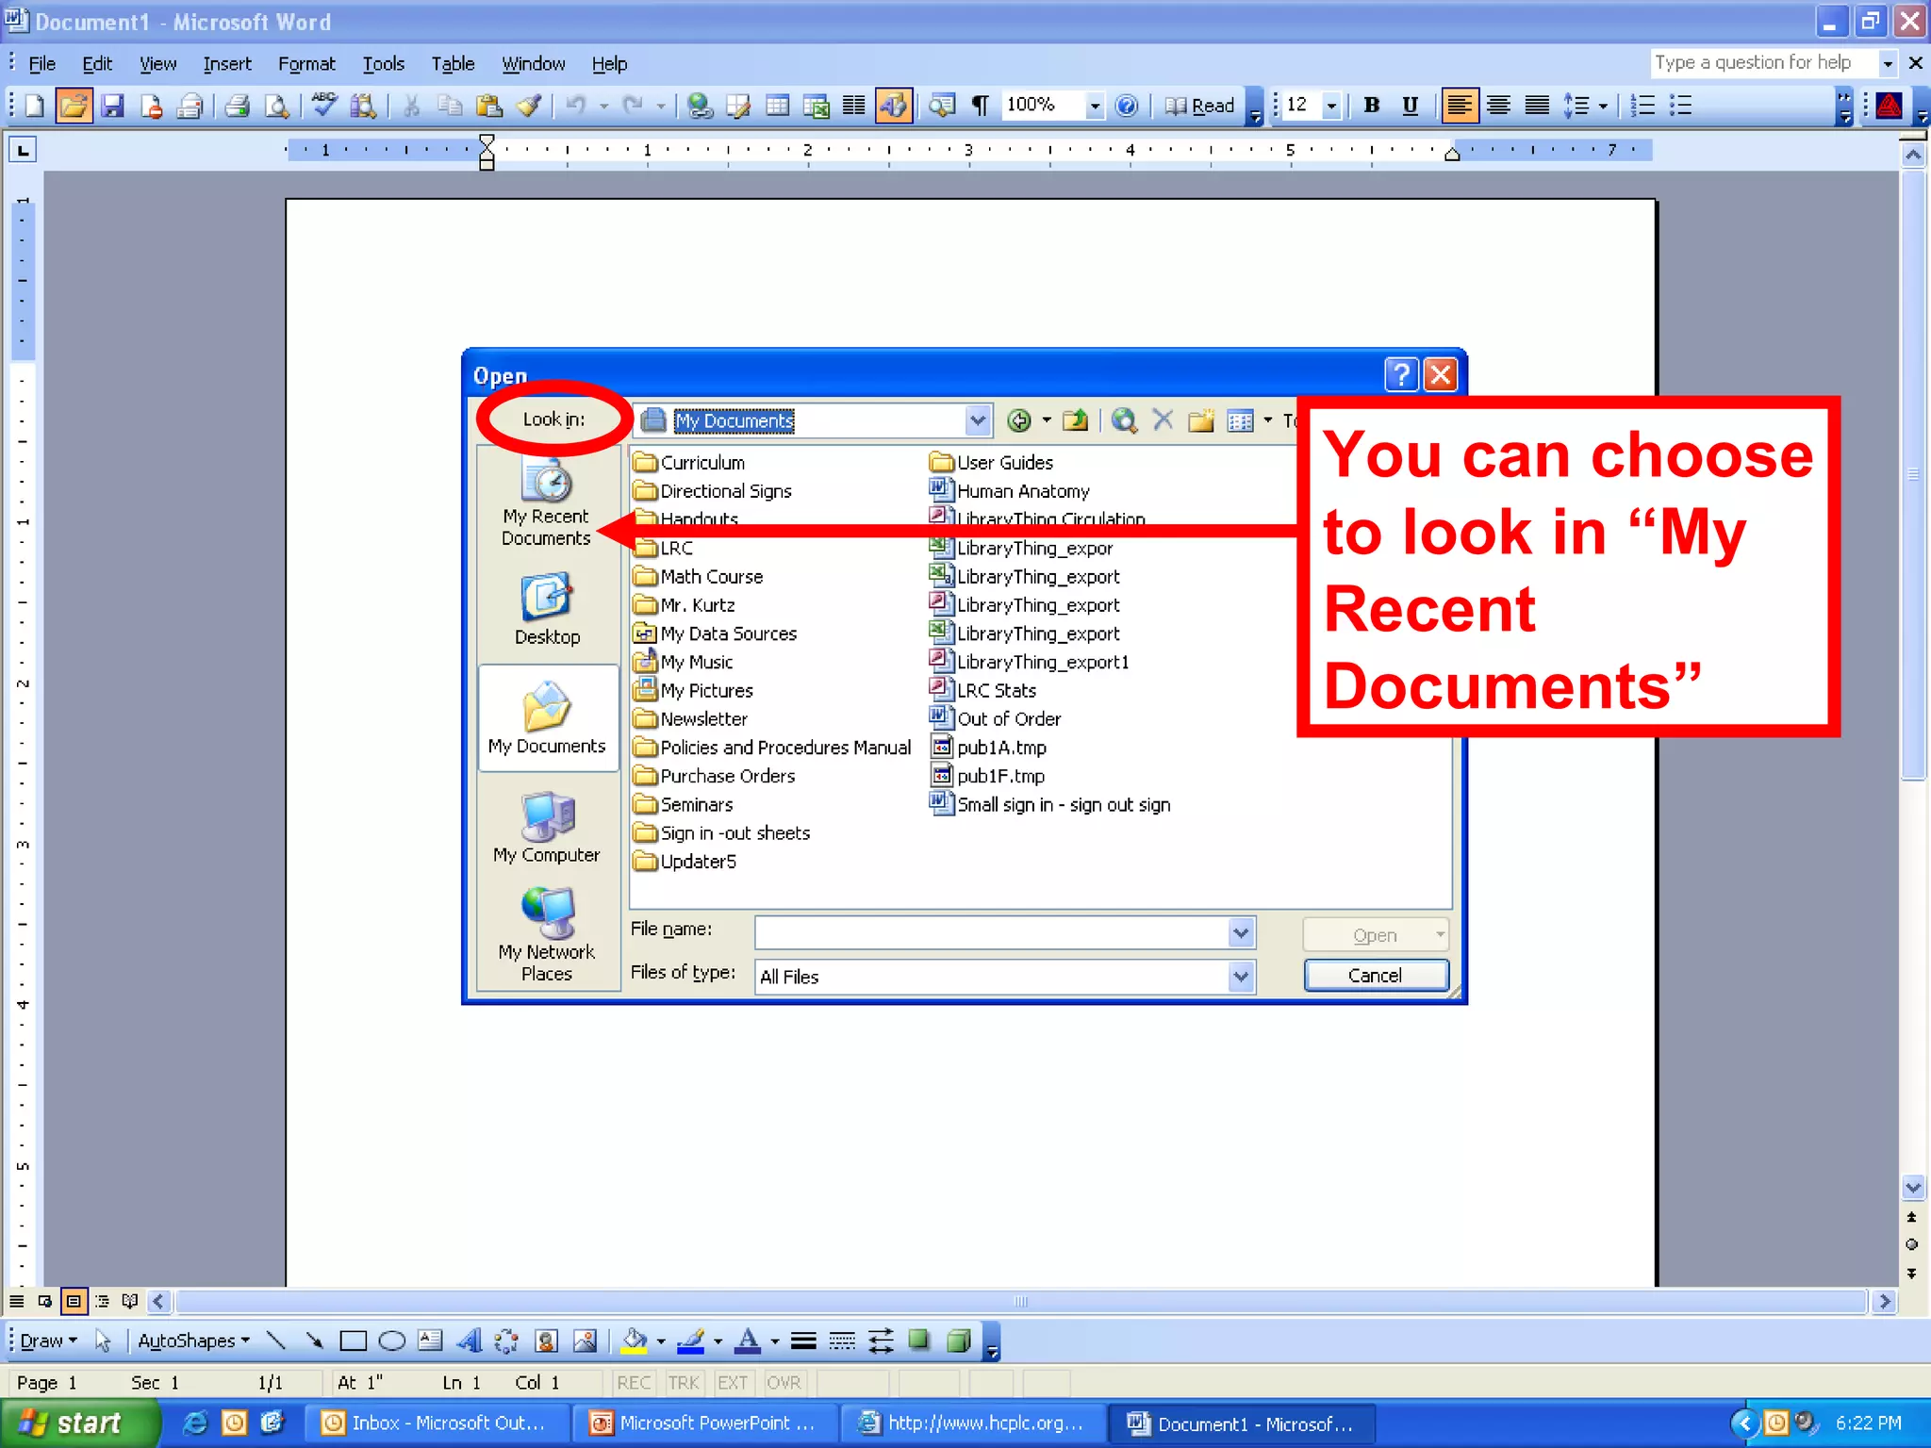1931x1448 pixels.
Task: Toggle Underline formatting
Action: (x=1411, y=106)
